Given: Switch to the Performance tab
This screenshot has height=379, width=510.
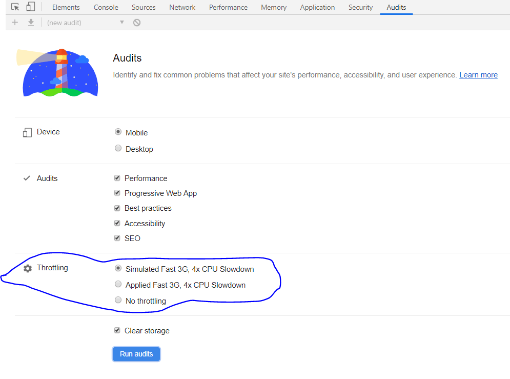Looking at the screenshot, I should point(228,7).
